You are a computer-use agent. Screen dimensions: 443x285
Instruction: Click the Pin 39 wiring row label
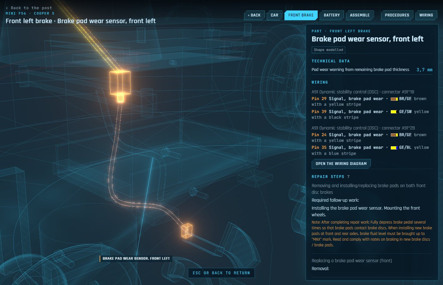pyautogui.click(x=319, y=112)
